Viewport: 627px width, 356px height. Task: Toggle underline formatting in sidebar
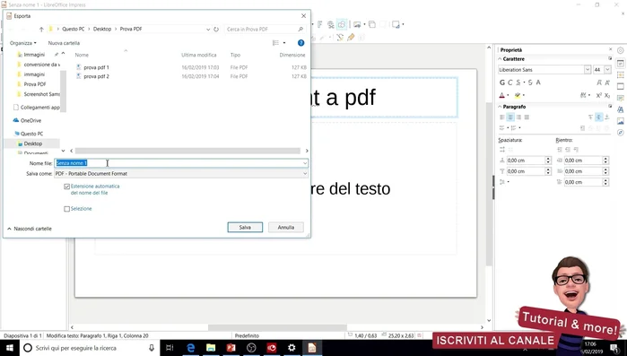[x=518, y=82]
